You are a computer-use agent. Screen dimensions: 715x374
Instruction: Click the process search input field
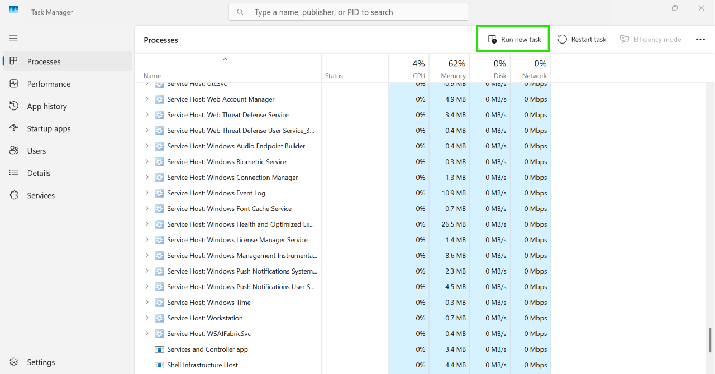(349, 12)
